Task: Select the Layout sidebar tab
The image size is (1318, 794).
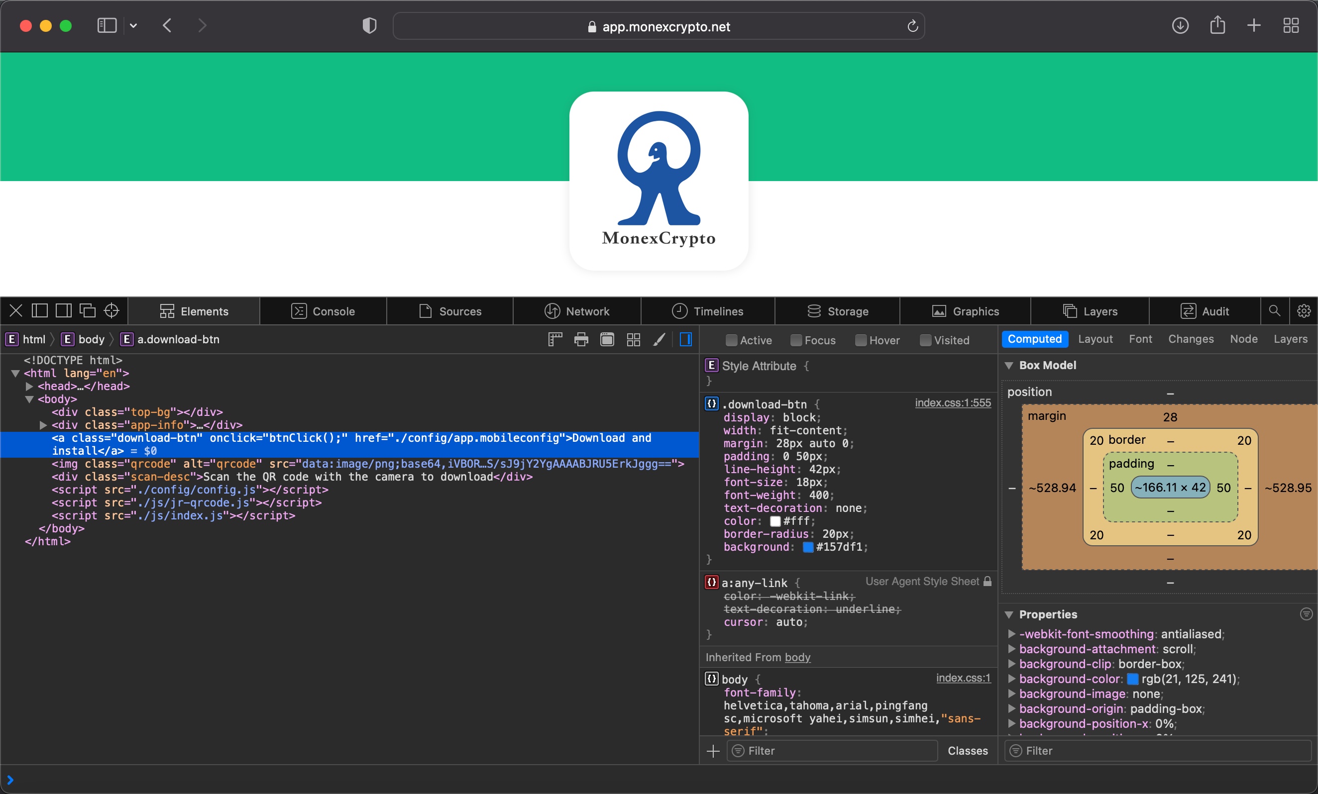Action: [x=1095, y=339]
